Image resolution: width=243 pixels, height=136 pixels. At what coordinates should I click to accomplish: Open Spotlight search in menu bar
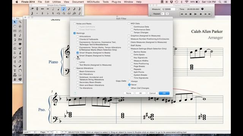click(220, 2)
